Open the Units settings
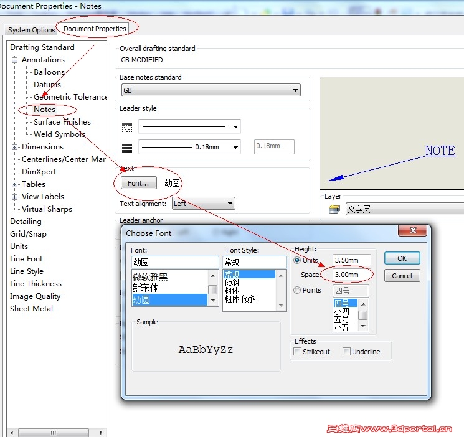This screenshot has width=464, height=437. point(19,247)
